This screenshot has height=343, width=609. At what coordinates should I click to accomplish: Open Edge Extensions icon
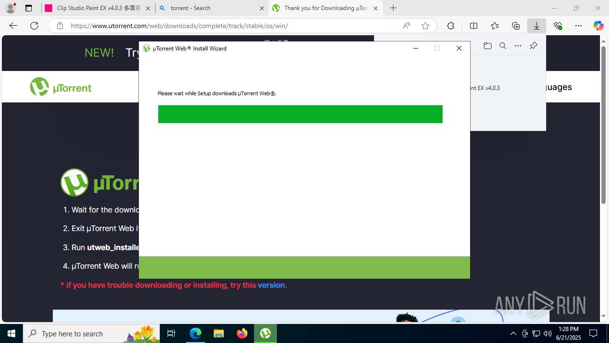point(451,26)
